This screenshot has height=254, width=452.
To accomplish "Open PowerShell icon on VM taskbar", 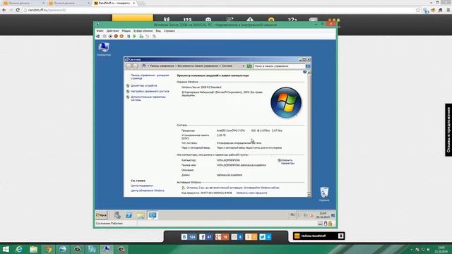I will tap(129, 215).
